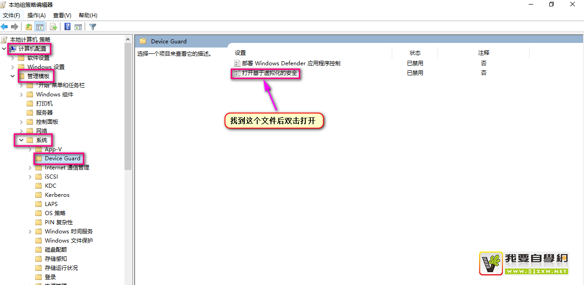Select the 系统 tree item
584x285 pixels.
(x=42, y=140)
